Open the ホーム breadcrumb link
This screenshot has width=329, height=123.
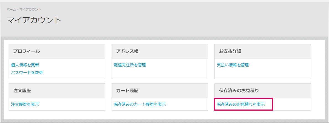pos(11,9)
